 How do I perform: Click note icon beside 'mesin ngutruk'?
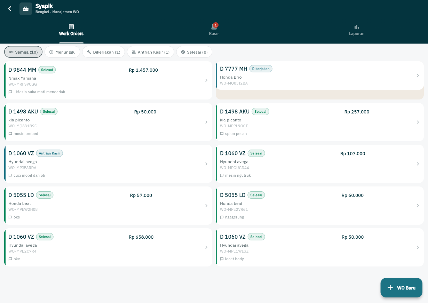coord(222,176)
